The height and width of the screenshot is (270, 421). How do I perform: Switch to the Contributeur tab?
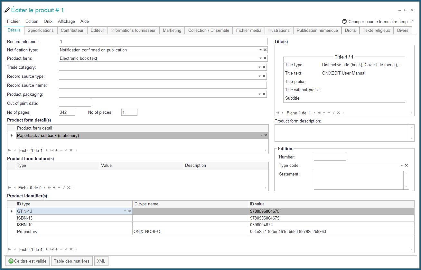click(x=72, y=30)
